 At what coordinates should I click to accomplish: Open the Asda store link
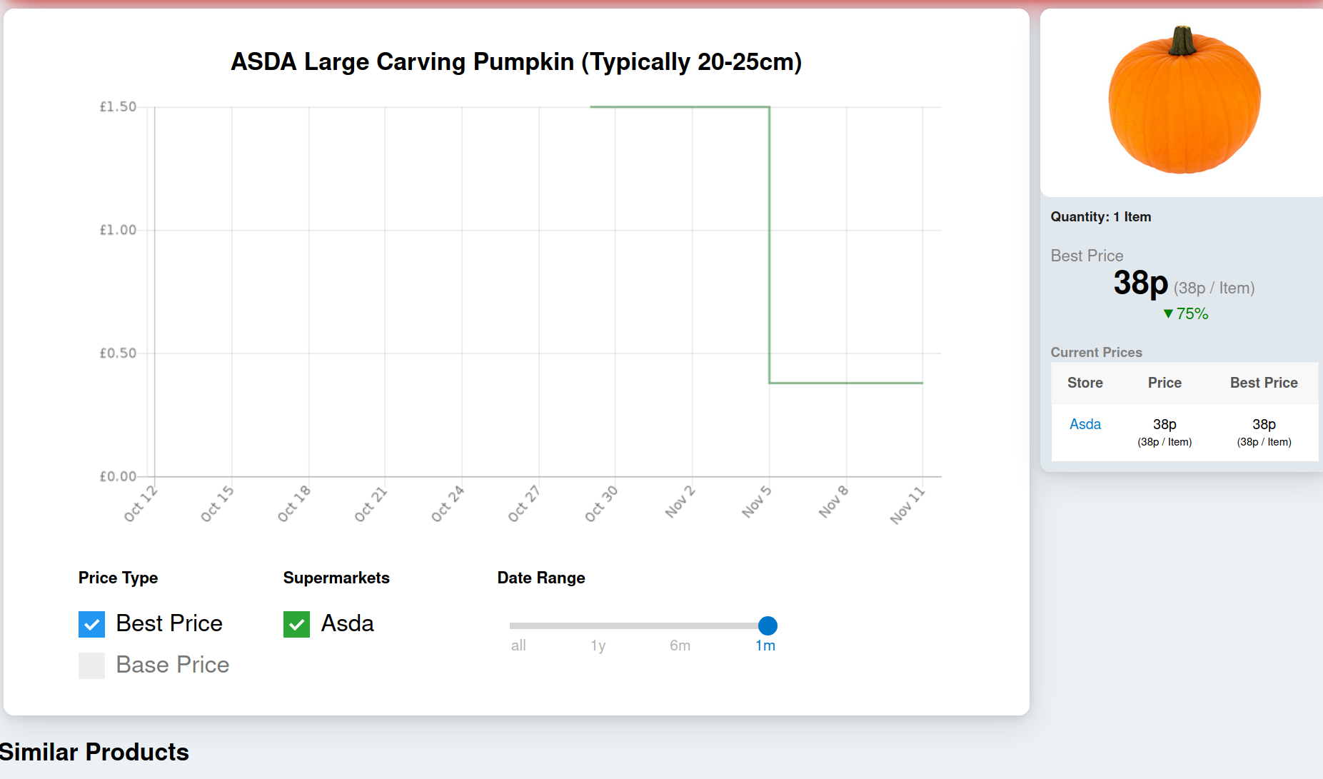(1085, 424)
